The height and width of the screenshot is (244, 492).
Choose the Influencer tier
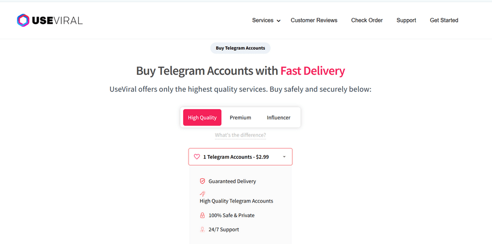point(279,117)
